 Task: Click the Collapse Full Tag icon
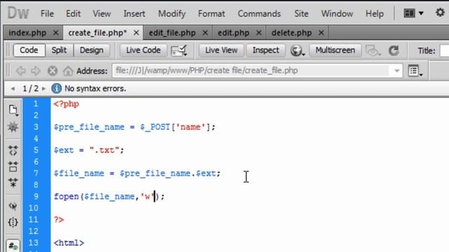(x=13, y=150)
